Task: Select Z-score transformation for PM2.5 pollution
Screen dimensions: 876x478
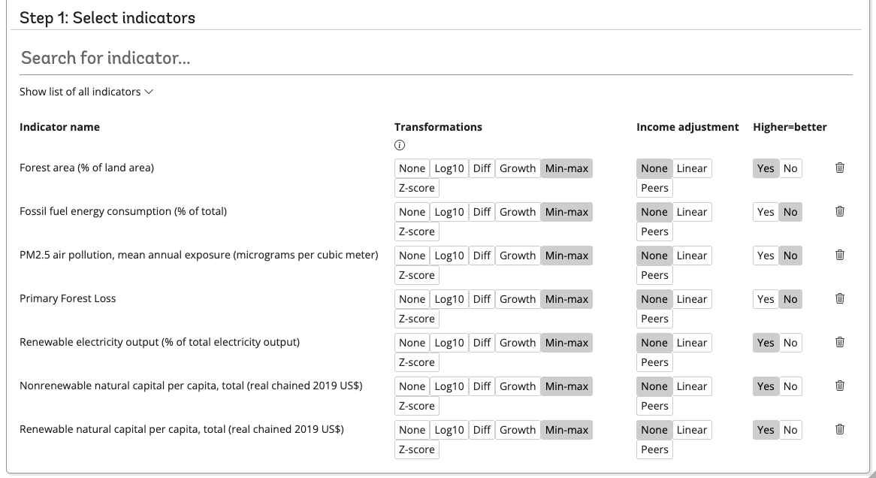Action: tap(416, 275)
